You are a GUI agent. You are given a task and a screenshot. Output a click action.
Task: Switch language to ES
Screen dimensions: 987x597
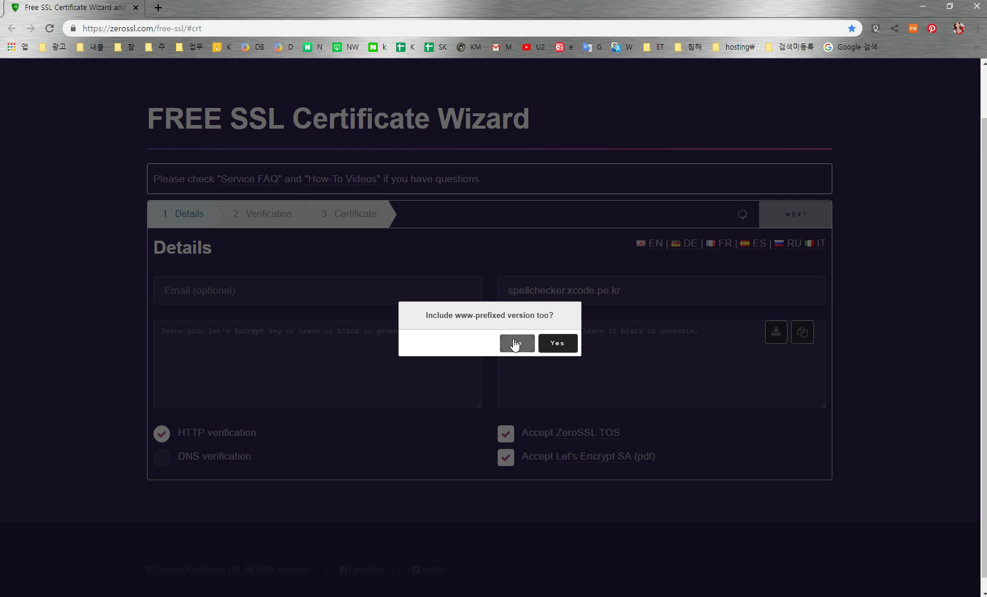(x=753, y=243)
